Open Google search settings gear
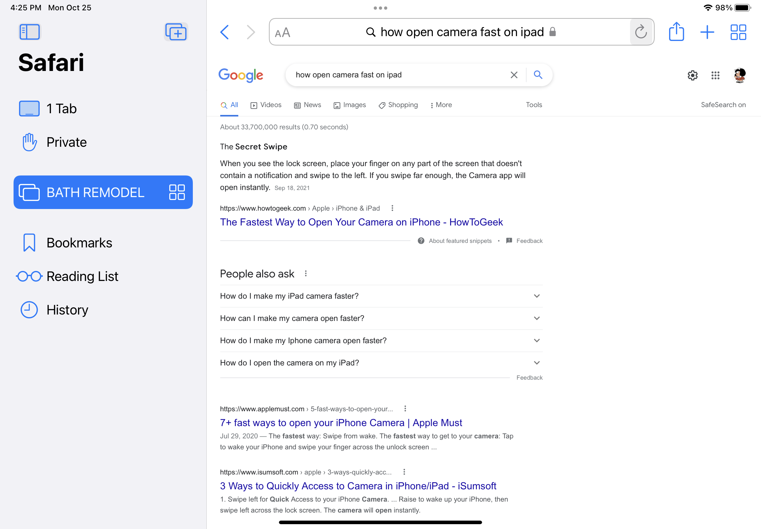This screenshot has width=761, height=529. [692, 75]
